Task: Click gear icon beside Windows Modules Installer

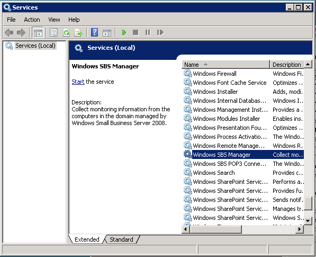Action: coord(187,118)
